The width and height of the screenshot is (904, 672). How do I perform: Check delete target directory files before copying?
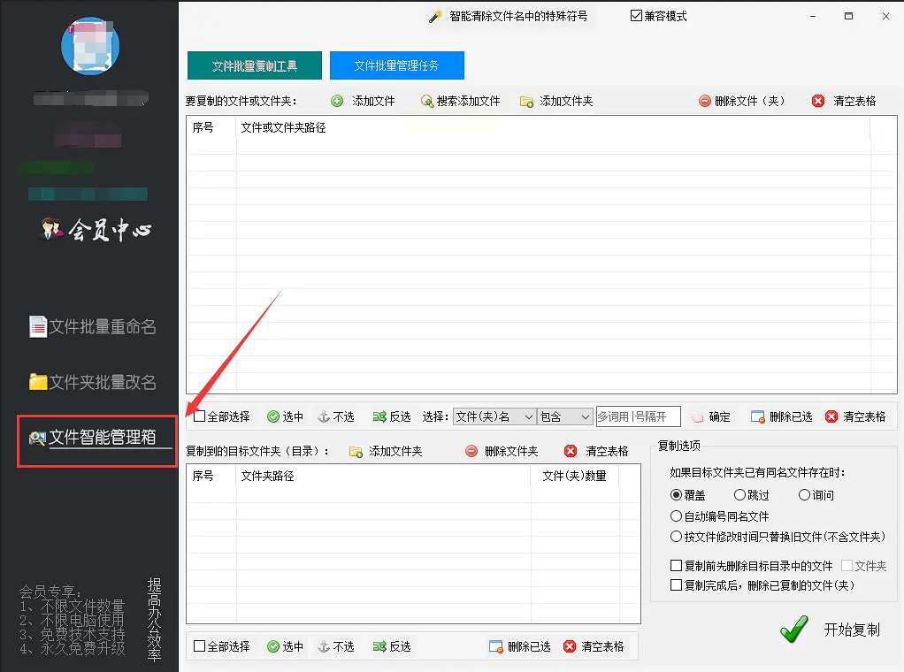(x=677, y=565)
